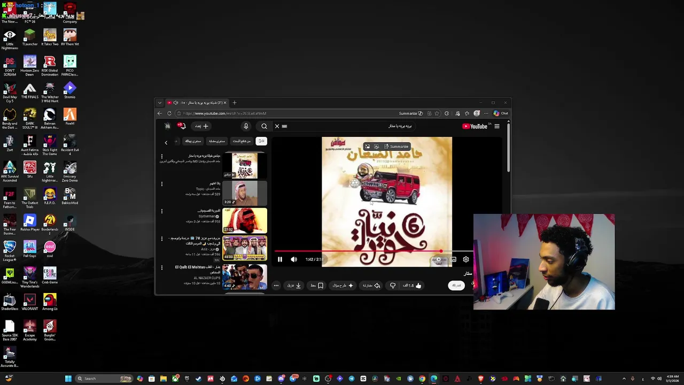This screenshot has height=385, width=684.
Task: Click the YouTube search magnifier button
Action: (264, 126)
